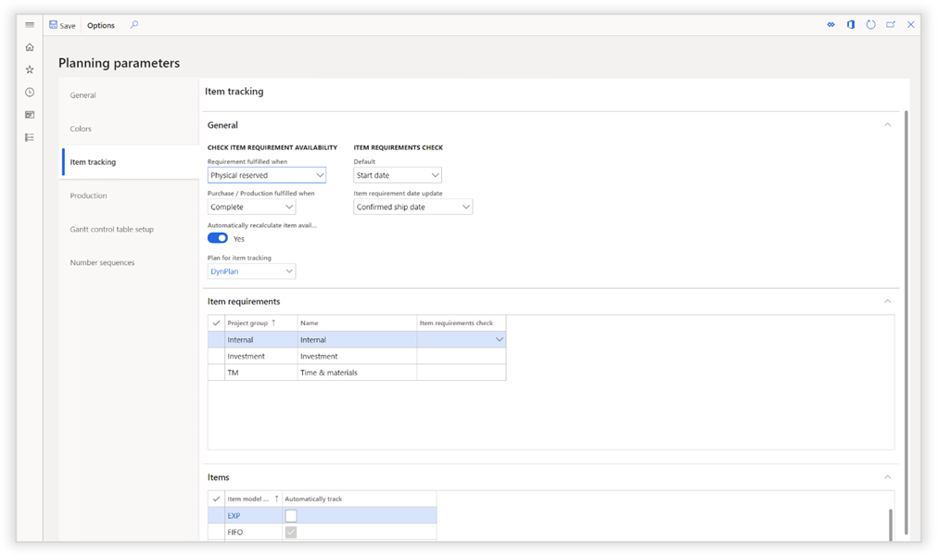938x556 pixels.
Task: Click the search magnifier icon
Action: click(x=134, y=24)
